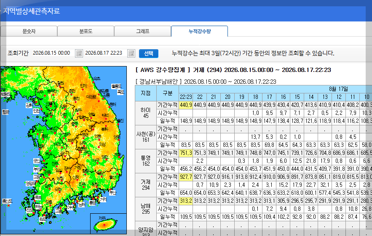Click the 21,8 hourly value for 통영

pos(311,161)
